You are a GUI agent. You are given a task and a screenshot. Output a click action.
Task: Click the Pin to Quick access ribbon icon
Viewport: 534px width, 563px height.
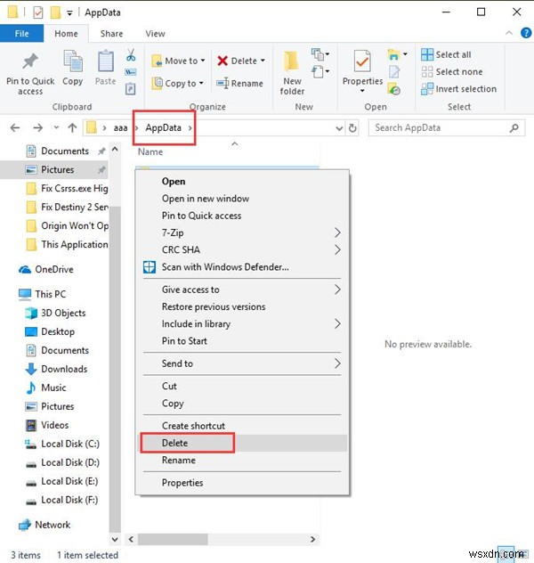coord(30,61)
